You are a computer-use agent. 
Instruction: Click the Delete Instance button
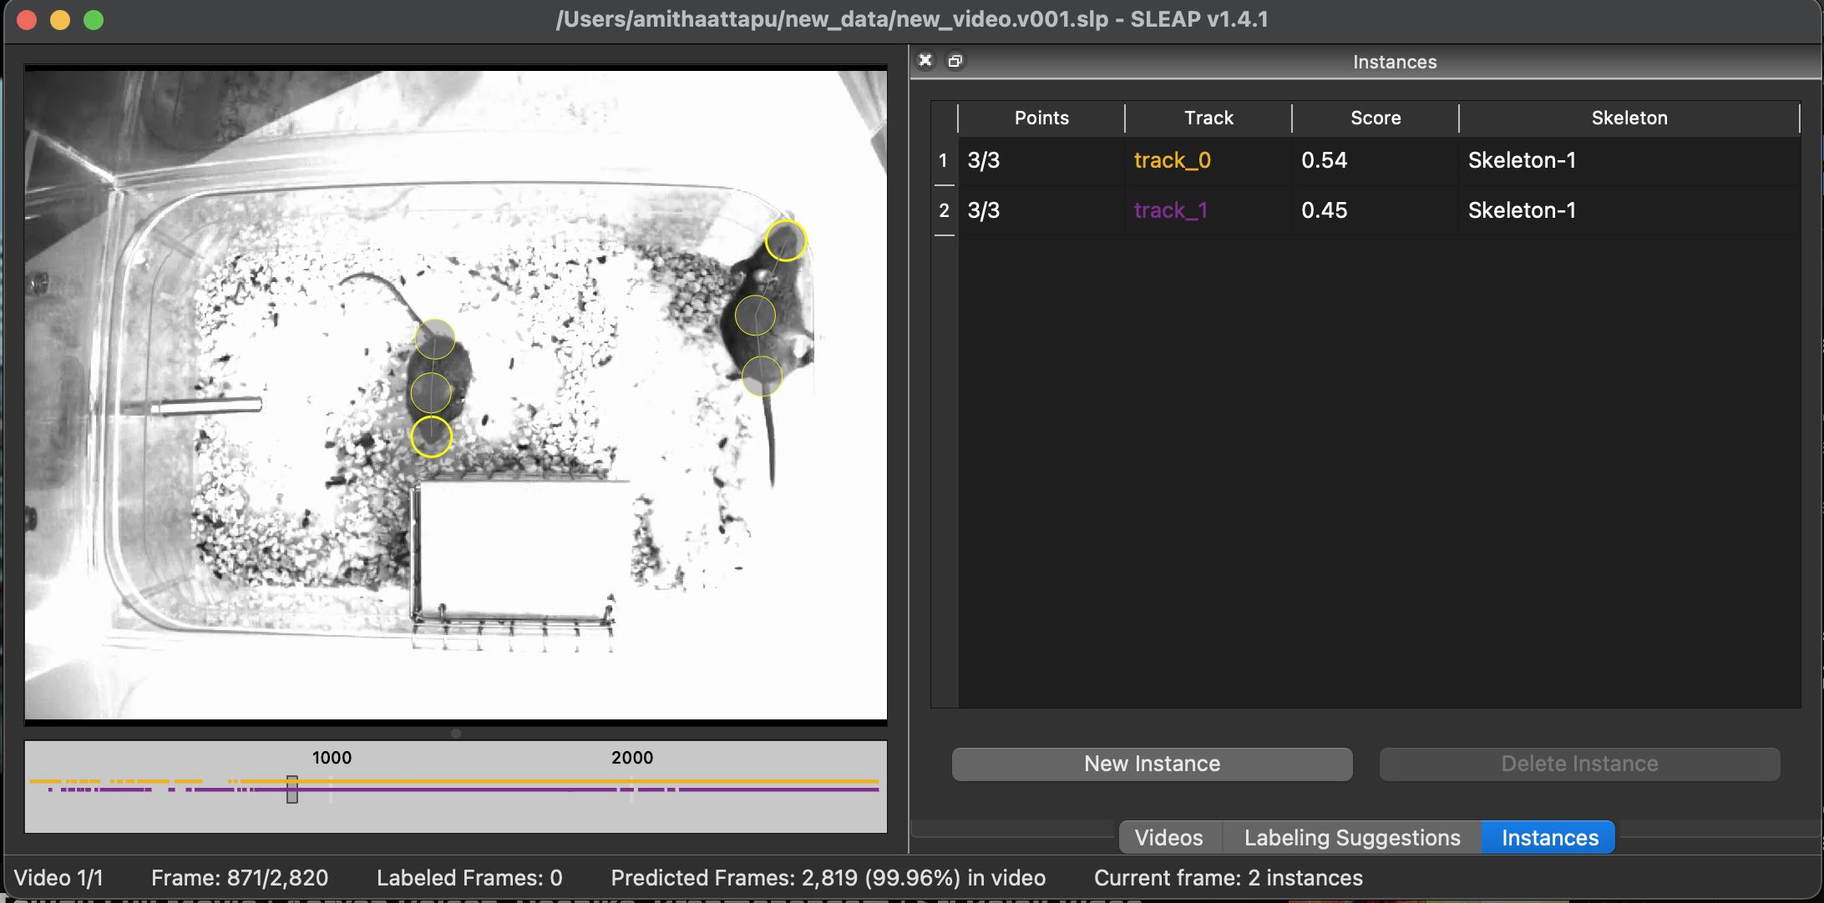click(1578, 764)
